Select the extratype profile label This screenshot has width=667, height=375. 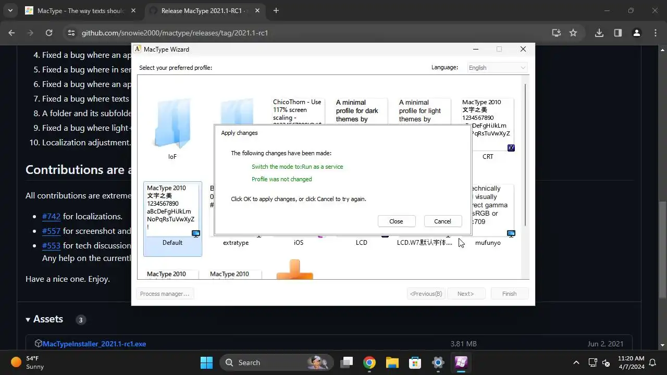pyautogui.click(x=236, y=243)
